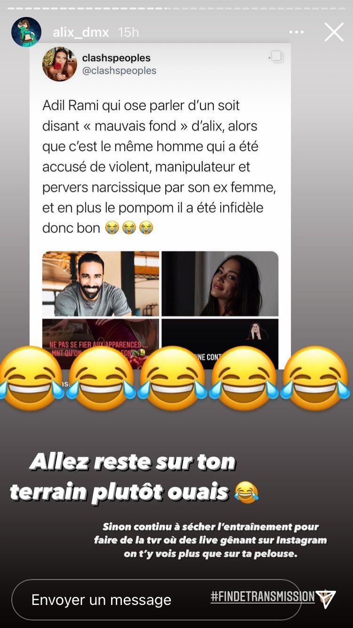Tap the center laughing-crying emoji sticker
Viewport: 353px width, 628px height.
point(172,379)
